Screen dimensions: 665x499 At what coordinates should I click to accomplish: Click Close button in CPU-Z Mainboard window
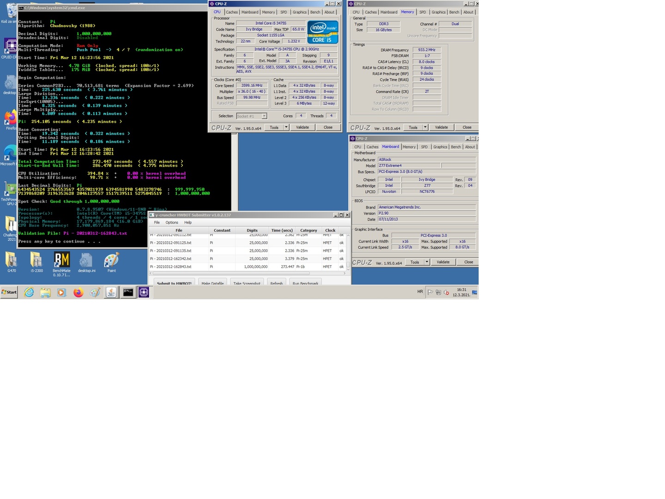pyautogui.click(x=469, y=262)
